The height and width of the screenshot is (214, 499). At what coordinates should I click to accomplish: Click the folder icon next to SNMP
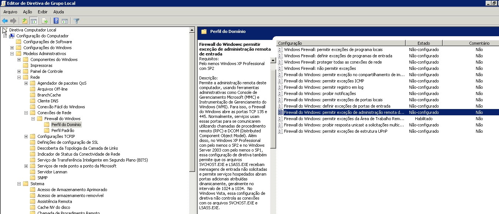(33, 178)
